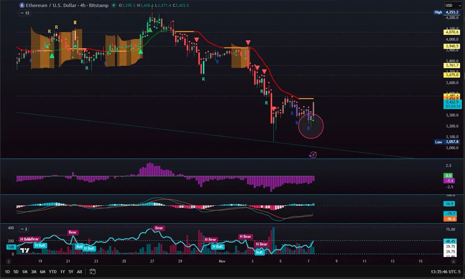
Task: Toggle auto scale A button on price axis
Action: 453,261
